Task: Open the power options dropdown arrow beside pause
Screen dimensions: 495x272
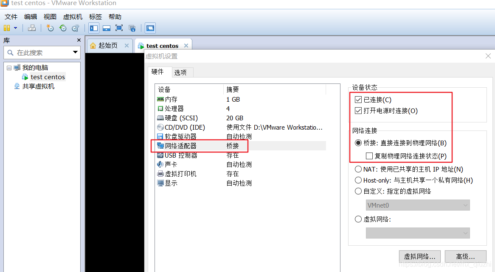Action: click(x=15, y=28)
